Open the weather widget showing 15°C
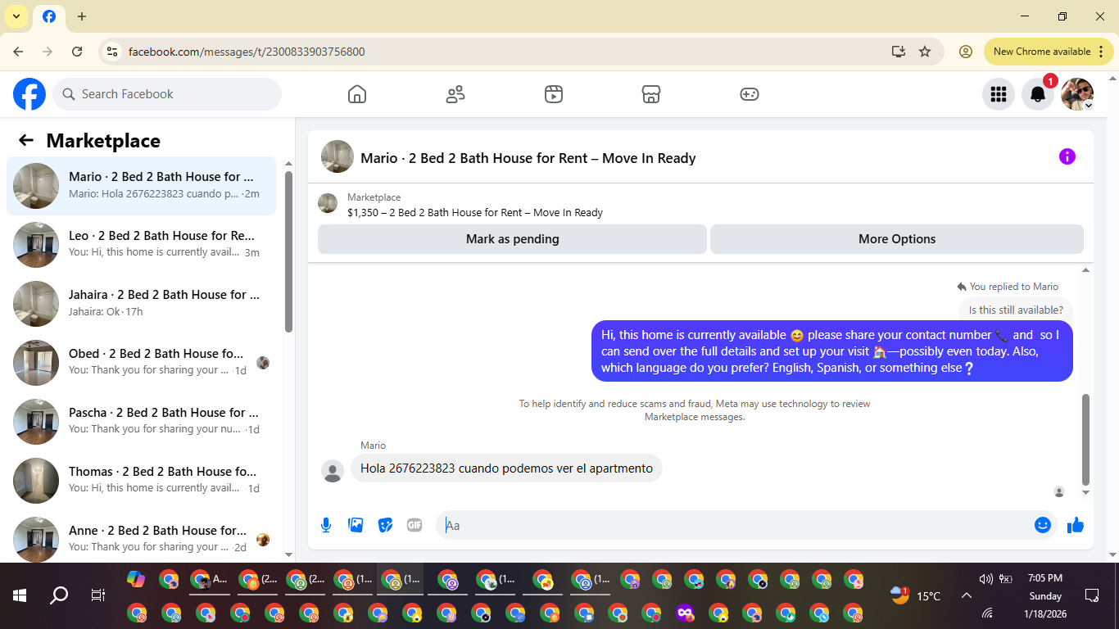Viewport: 1119px width, 629px height. click(916, 595)
